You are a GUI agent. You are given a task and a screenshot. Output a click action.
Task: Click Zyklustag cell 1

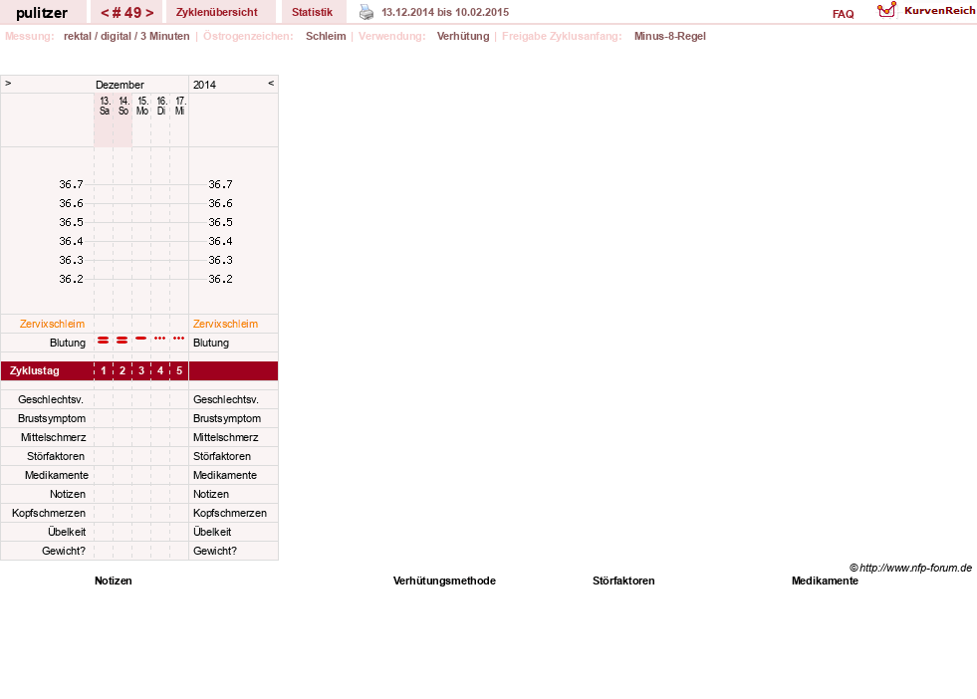104,370
